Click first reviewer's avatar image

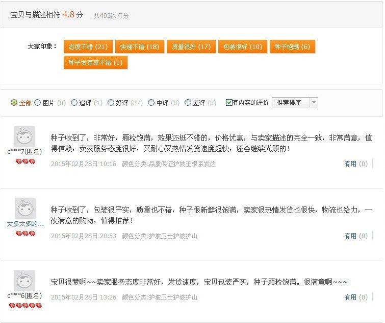pos(24,136)
